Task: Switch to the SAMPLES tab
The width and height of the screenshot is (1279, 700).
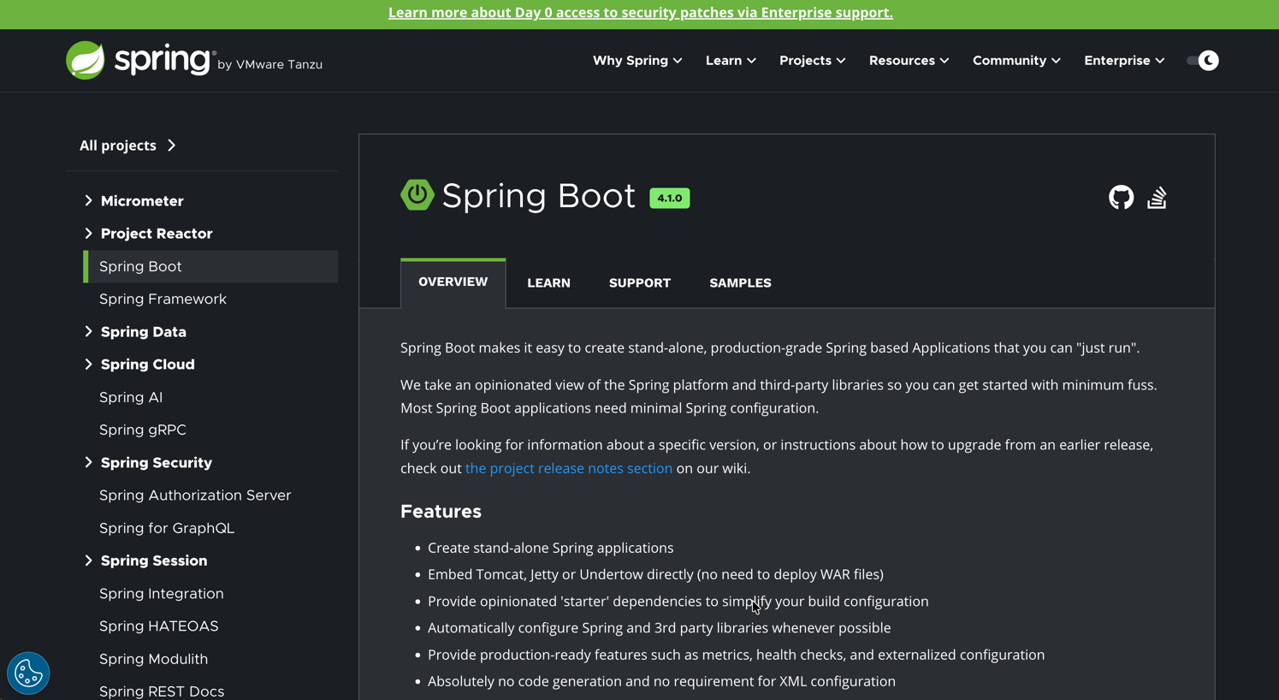Action: (x=740, y=283)
